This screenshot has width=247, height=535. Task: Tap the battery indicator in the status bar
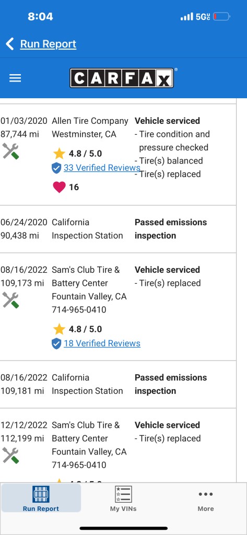(221, 16)
